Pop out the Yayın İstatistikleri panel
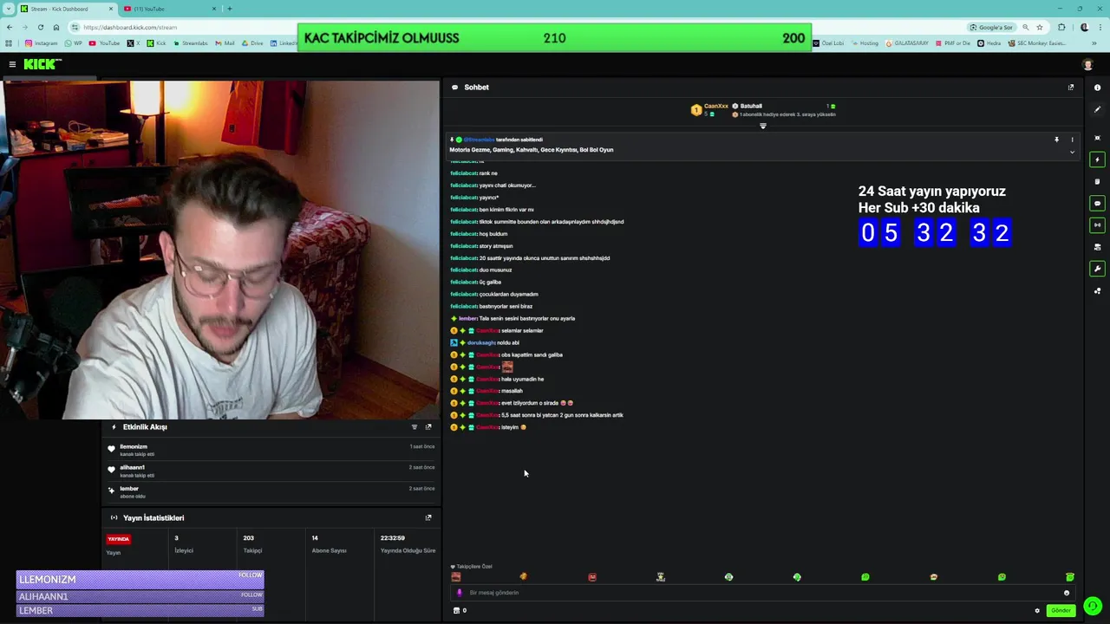 click(428, 518)
